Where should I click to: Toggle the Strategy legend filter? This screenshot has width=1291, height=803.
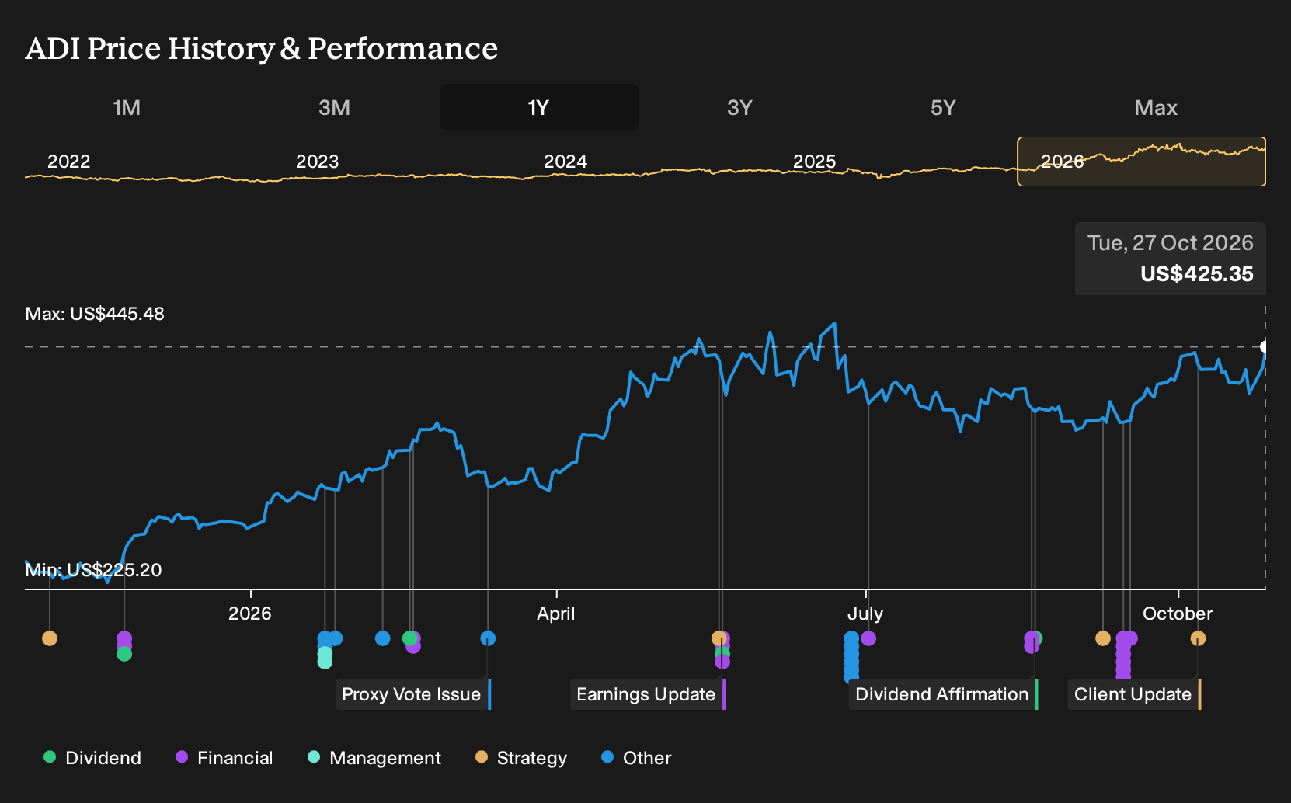[521, 758]
